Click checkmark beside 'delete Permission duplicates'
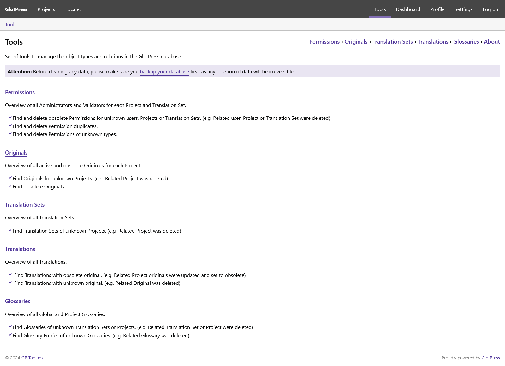 10,125
